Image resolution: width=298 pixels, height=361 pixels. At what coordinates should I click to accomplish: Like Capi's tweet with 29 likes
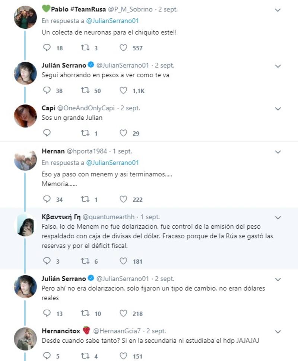(123, 133)
